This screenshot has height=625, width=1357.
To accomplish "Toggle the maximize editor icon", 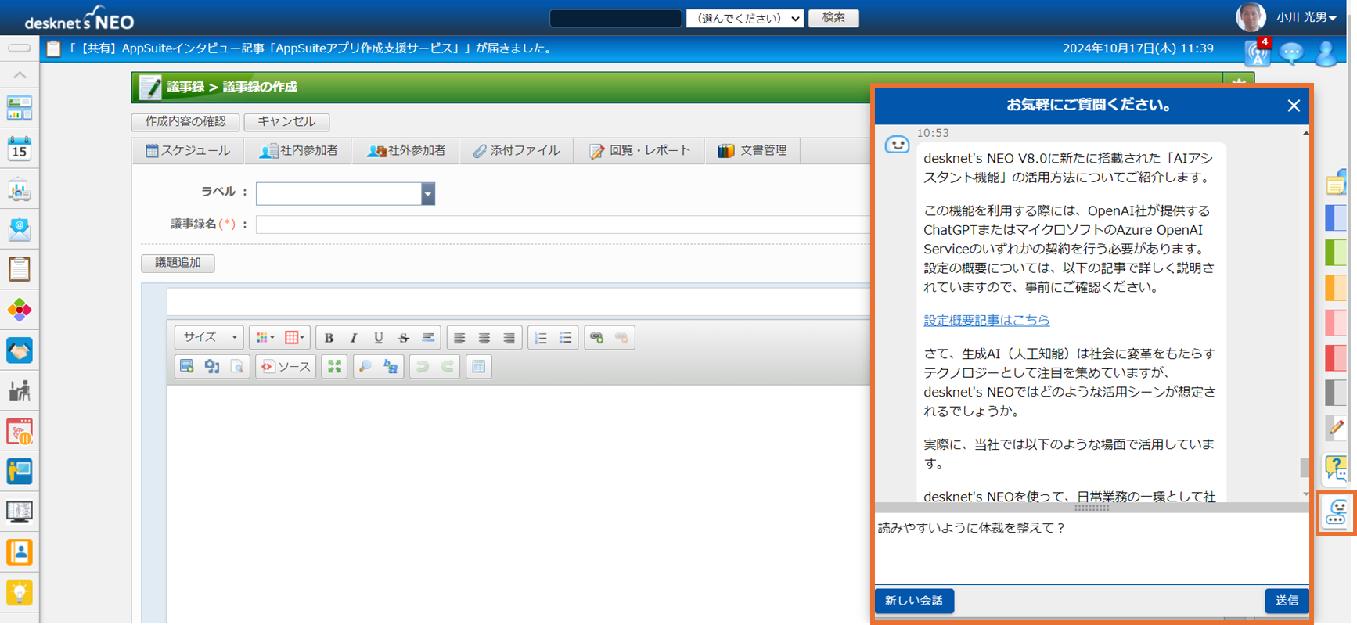I will [335, 366].
